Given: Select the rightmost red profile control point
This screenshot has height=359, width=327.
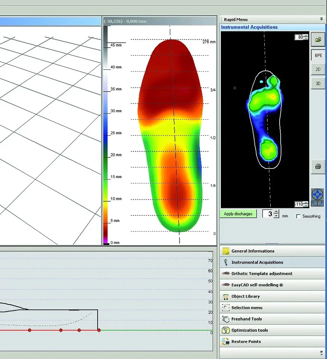Looking at the screenshot, I should click(99, 330).
